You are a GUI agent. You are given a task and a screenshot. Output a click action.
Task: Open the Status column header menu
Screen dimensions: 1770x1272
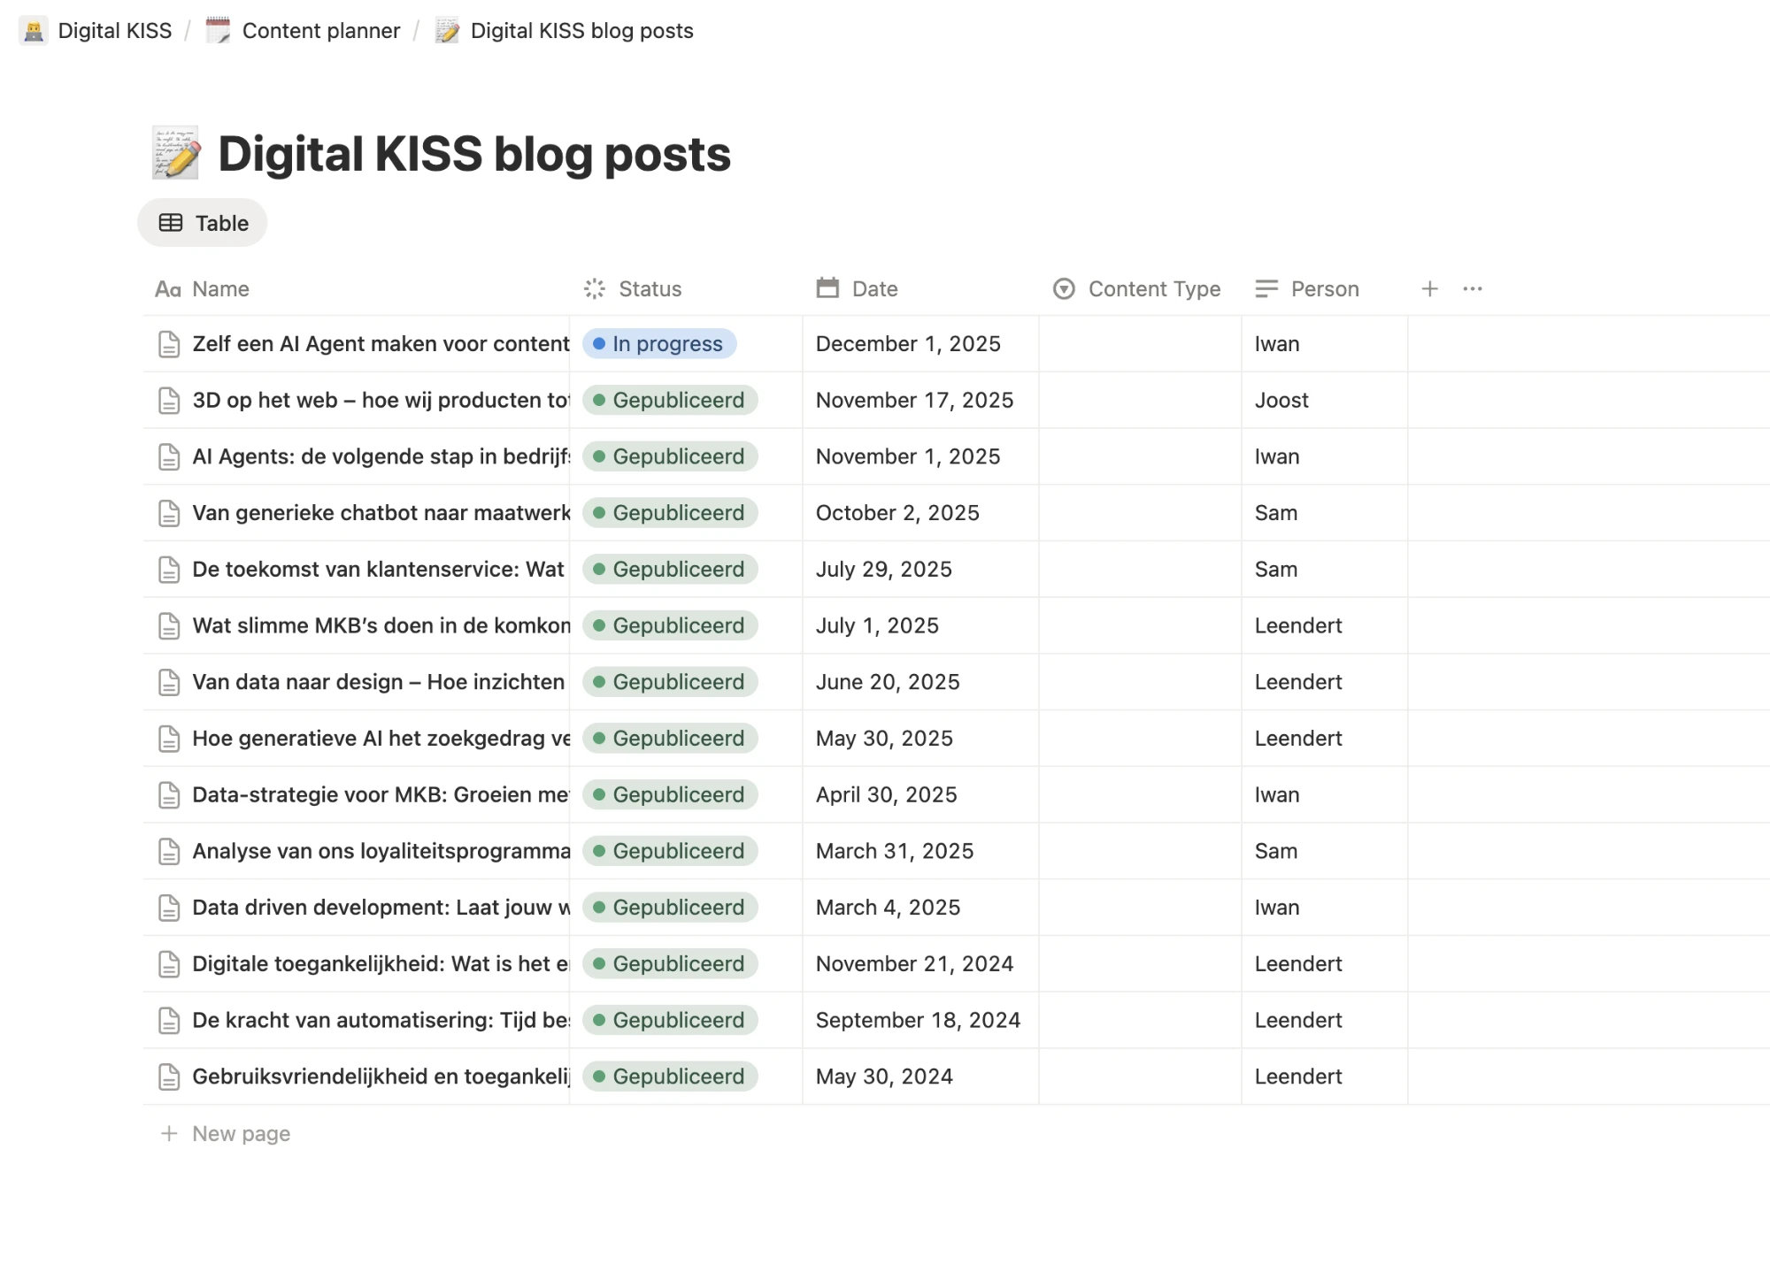[x=650, y=288]
